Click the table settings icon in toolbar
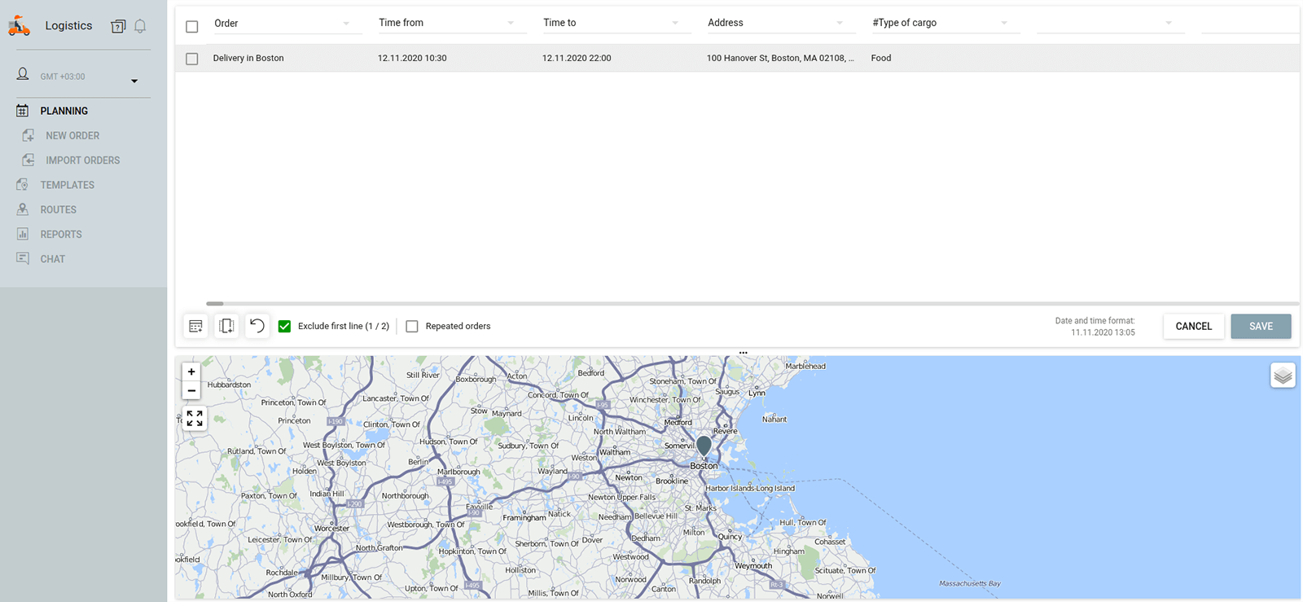Viewport: 1303px width, 602px height. [195, 326]
